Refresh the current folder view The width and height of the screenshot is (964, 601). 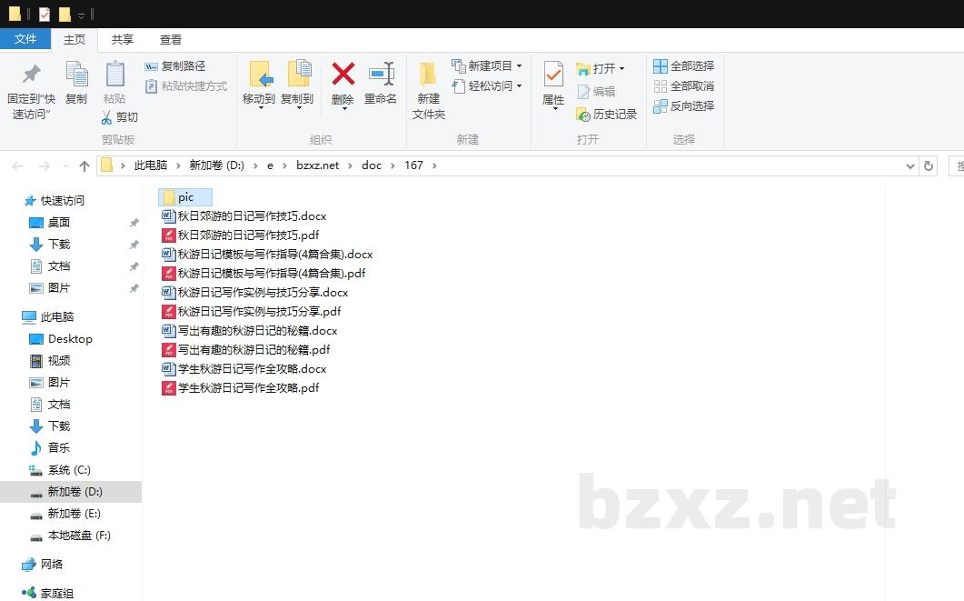click(x=928, y=165)
